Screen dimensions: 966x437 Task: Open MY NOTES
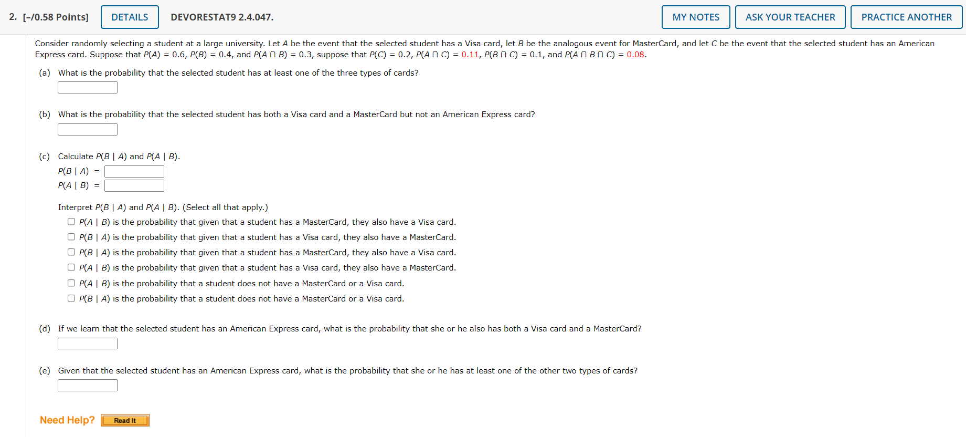(x=695, y=17)
